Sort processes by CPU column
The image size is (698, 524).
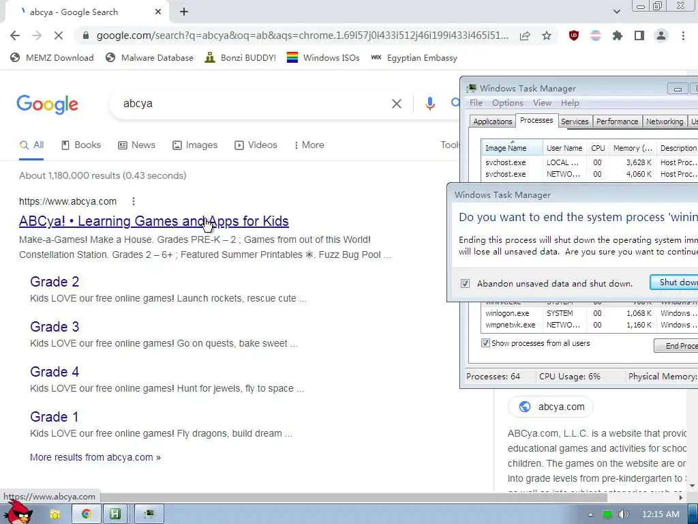tap(598, 148)
